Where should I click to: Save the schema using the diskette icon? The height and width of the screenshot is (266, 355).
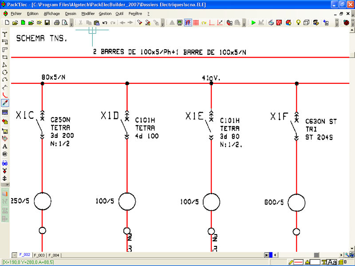[x=47, y=22]
